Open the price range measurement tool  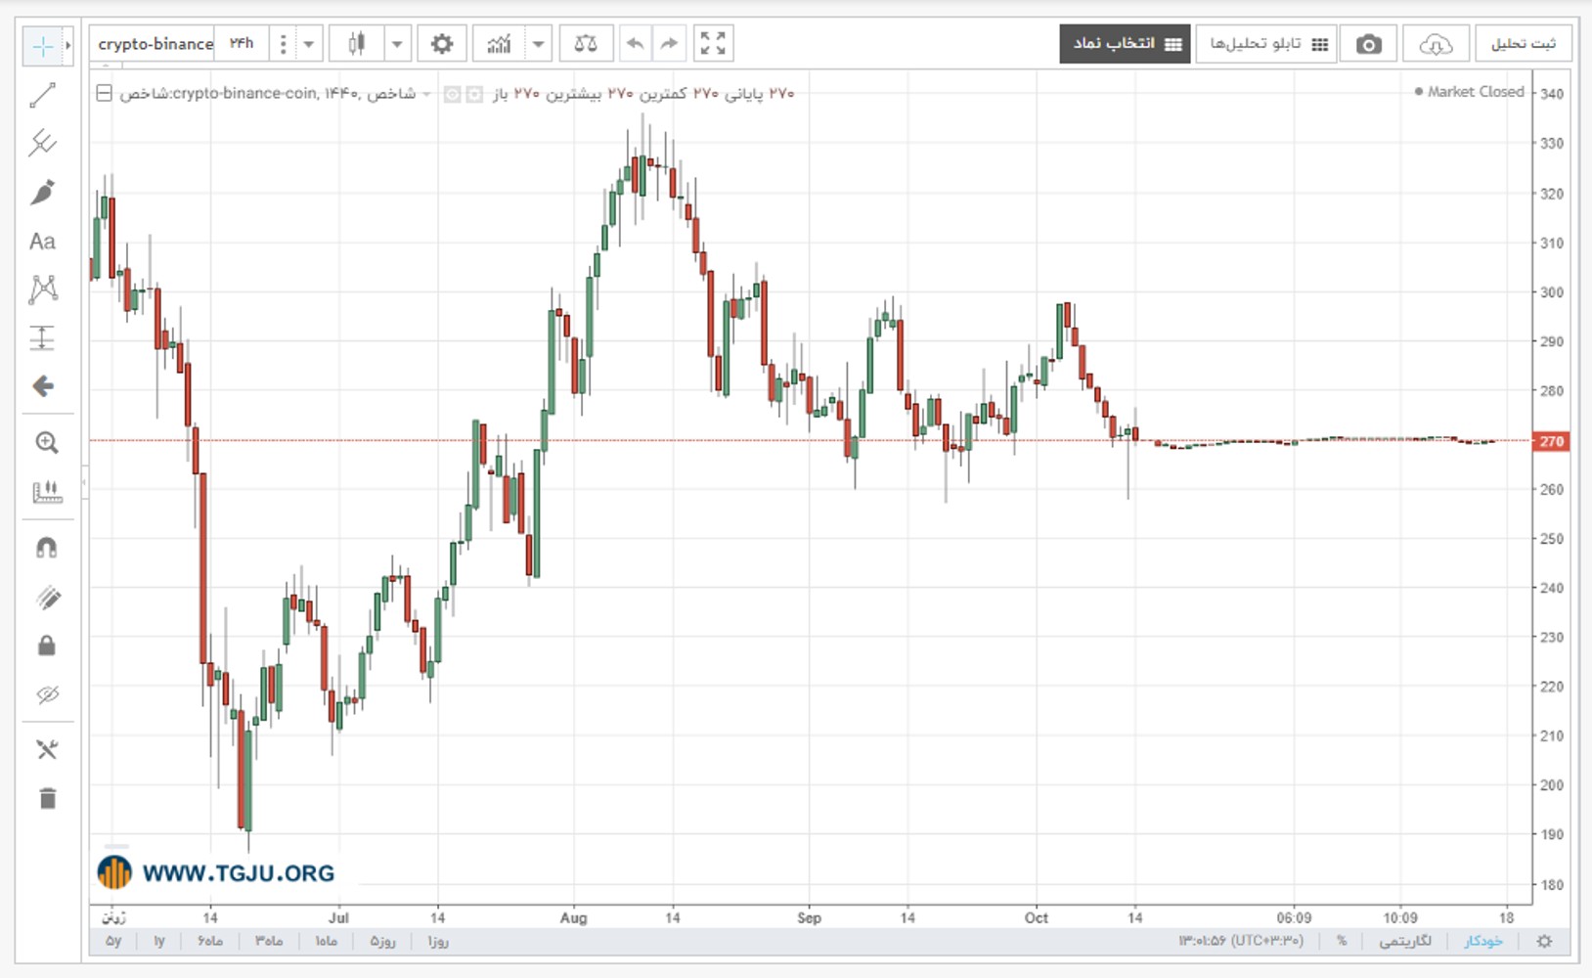point(43,337)
